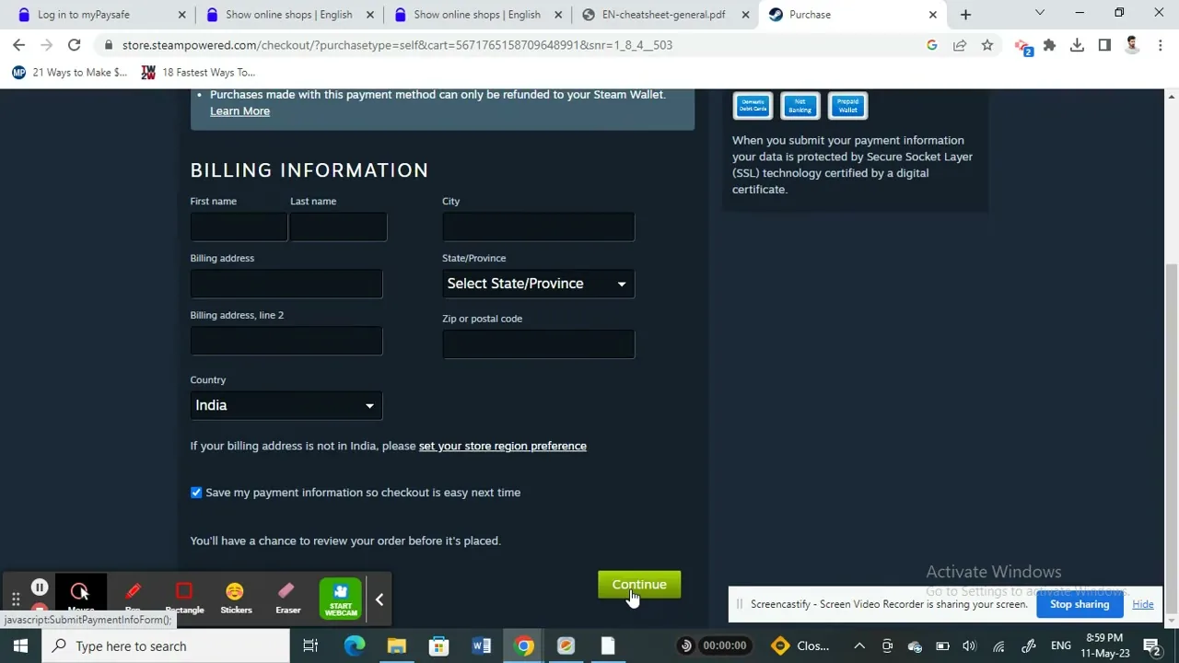Show hidden system tray icons

(x=858, y=646)
